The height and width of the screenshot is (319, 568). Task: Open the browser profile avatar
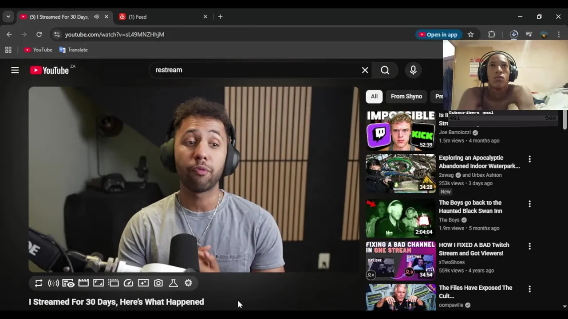pyautogui.click(x=544, y=35)
